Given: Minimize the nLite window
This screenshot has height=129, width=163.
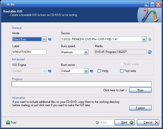Looking at the screenshot, I should [146, 4].
